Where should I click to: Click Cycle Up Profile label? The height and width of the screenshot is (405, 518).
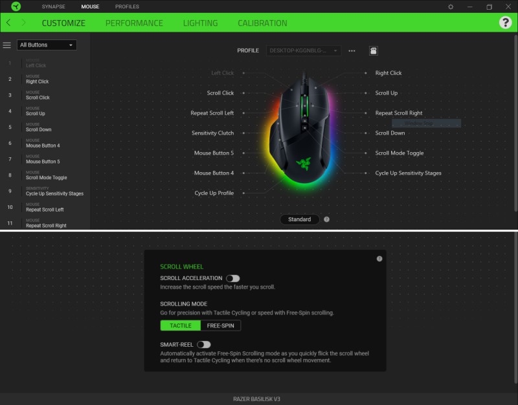(214, 193)
